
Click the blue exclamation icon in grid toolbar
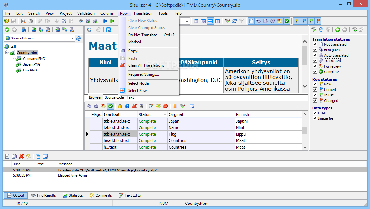pyautogui.click(x=127, y=106)
